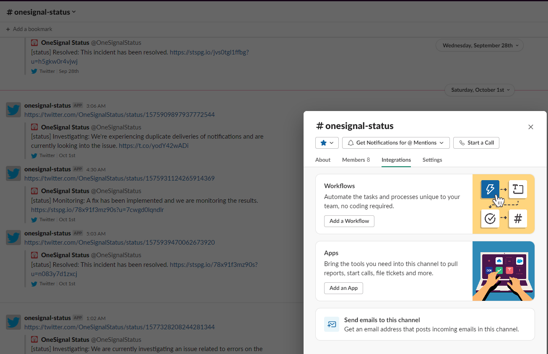Click Start a Call button
The image size is (548, 354).
point(476,143)
